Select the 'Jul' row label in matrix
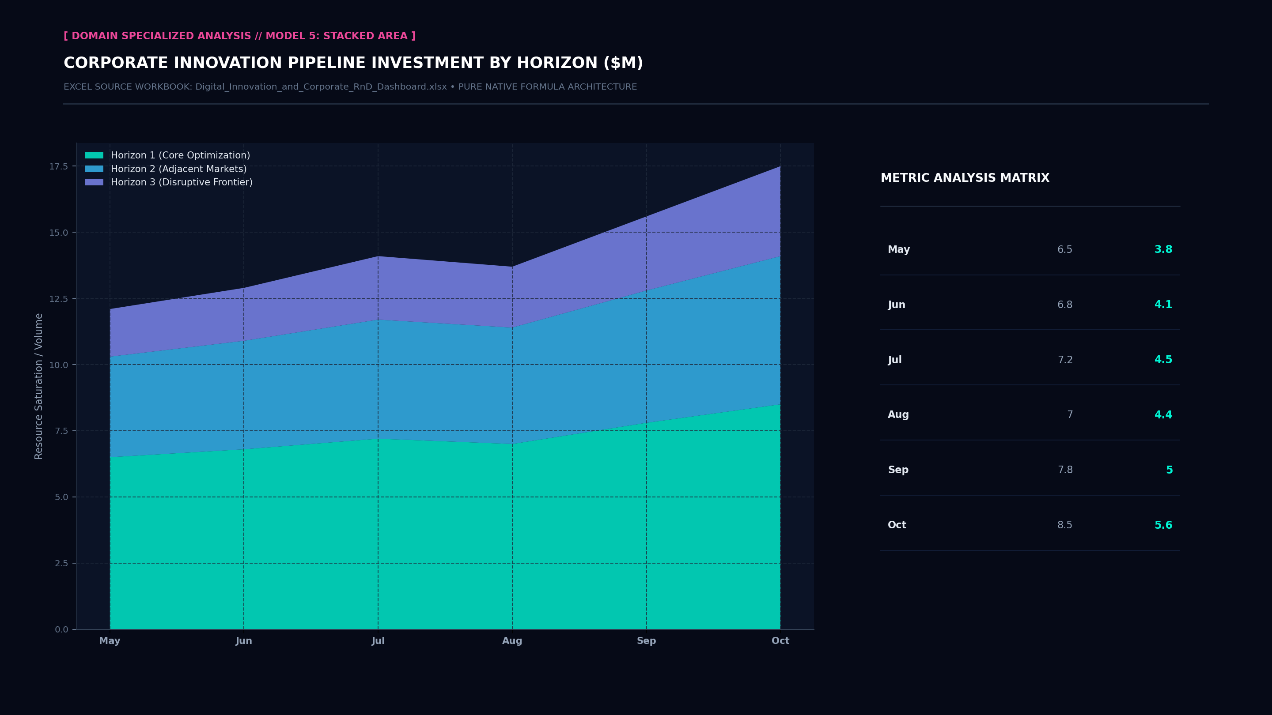 tap(895, 360)
